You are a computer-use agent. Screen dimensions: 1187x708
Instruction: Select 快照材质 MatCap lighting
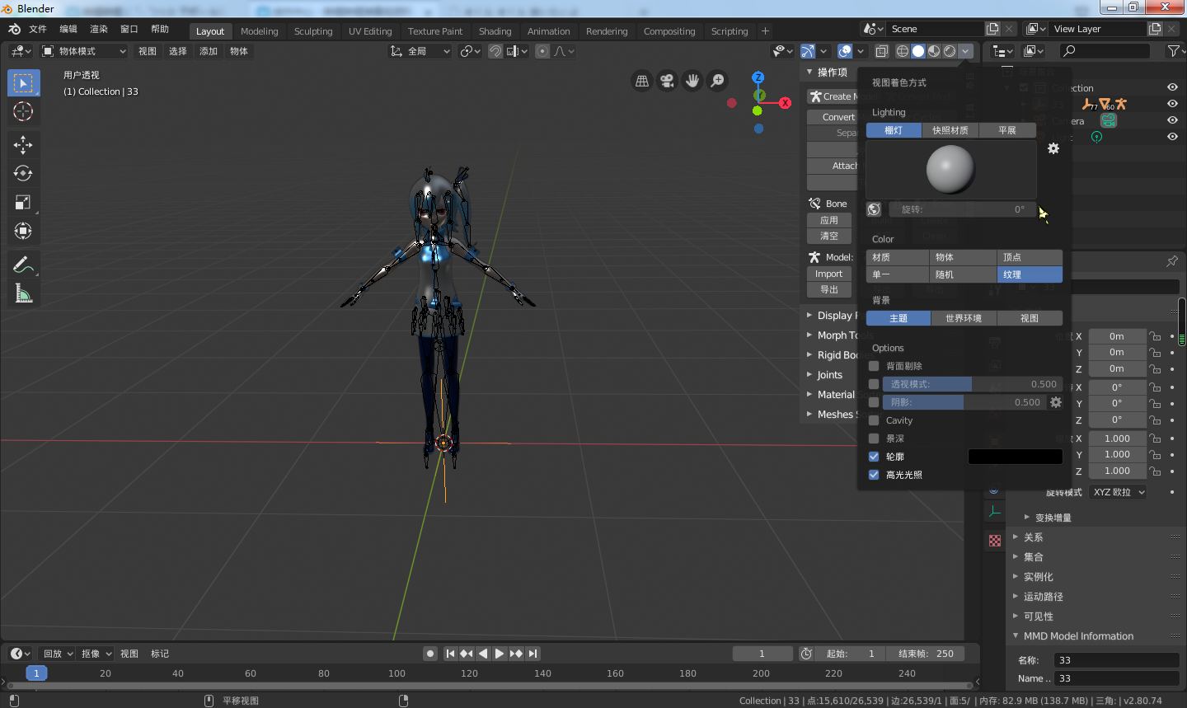click(x=950, y=130)
